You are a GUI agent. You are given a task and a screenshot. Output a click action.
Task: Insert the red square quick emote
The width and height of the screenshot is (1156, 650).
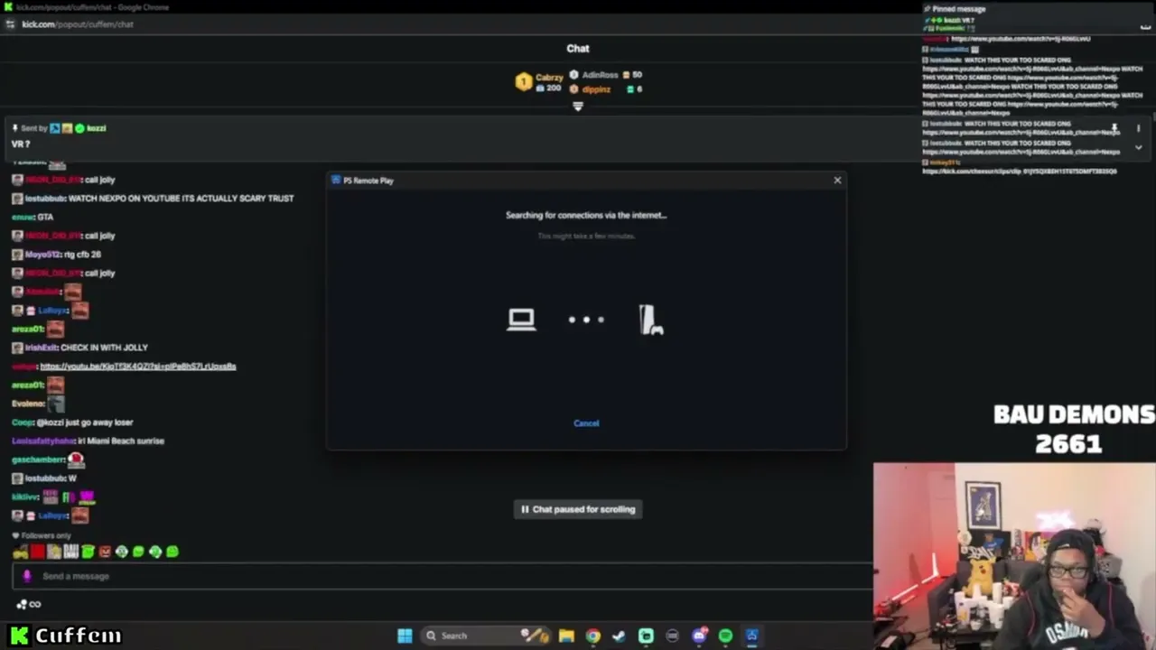(x=37, y=552)
